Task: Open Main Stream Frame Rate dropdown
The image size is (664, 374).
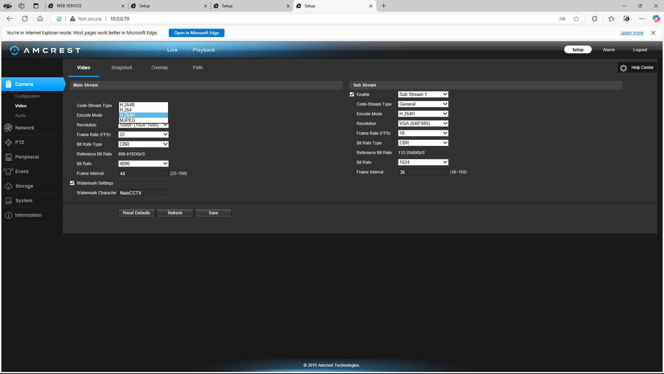Action: (143, 134)
